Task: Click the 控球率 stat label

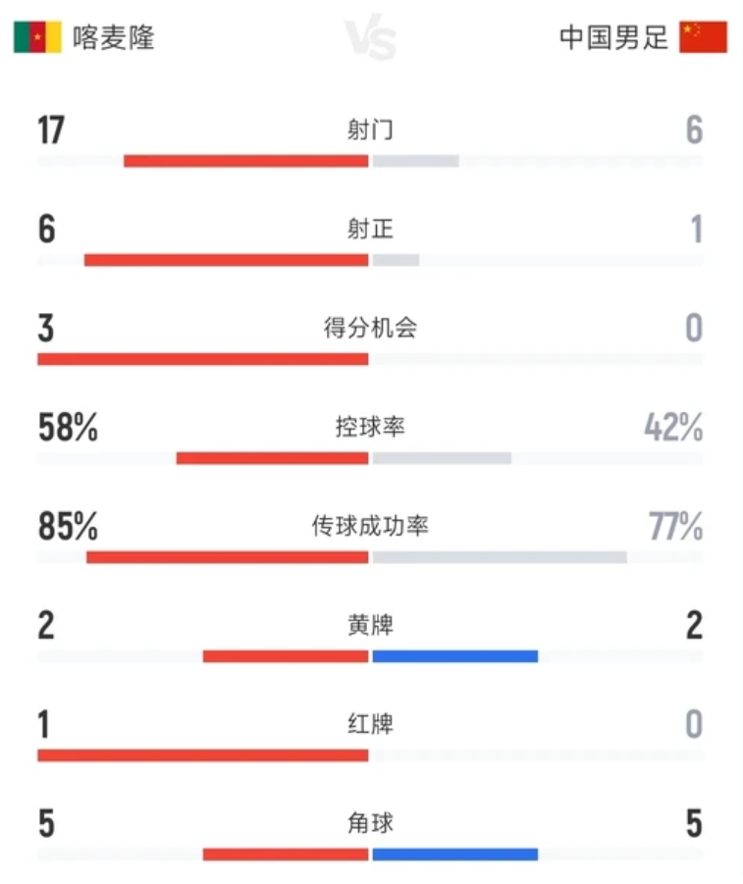Action: click(x=370, y=427)
